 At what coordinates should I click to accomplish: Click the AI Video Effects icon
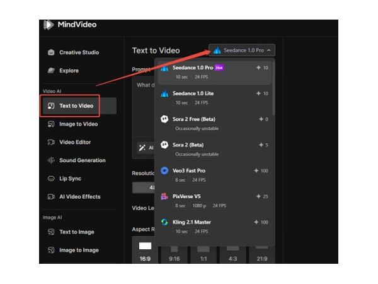point(51,197)
